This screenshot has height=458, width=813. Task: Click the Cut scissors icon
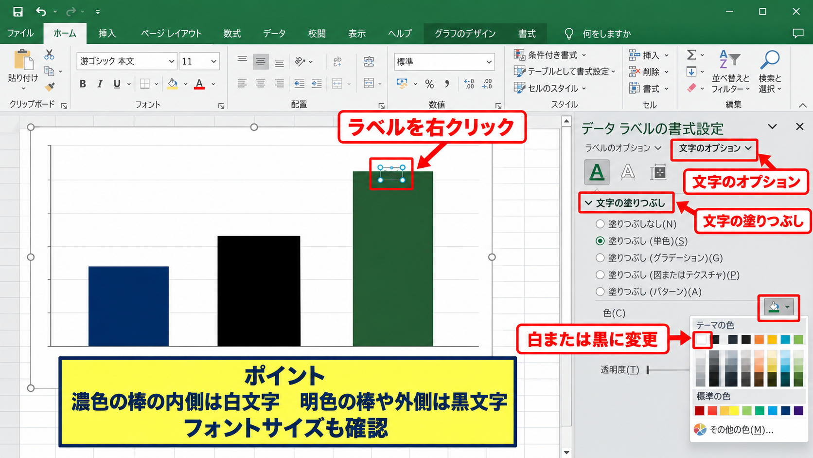(49, 55)
